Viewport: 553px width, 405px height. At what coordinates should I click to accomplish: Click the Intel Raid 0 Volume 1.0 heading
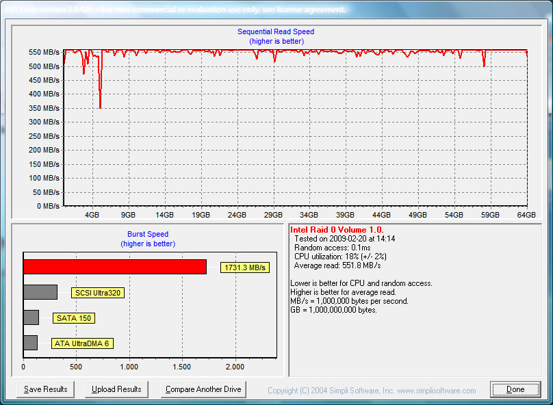coord(337,230)
